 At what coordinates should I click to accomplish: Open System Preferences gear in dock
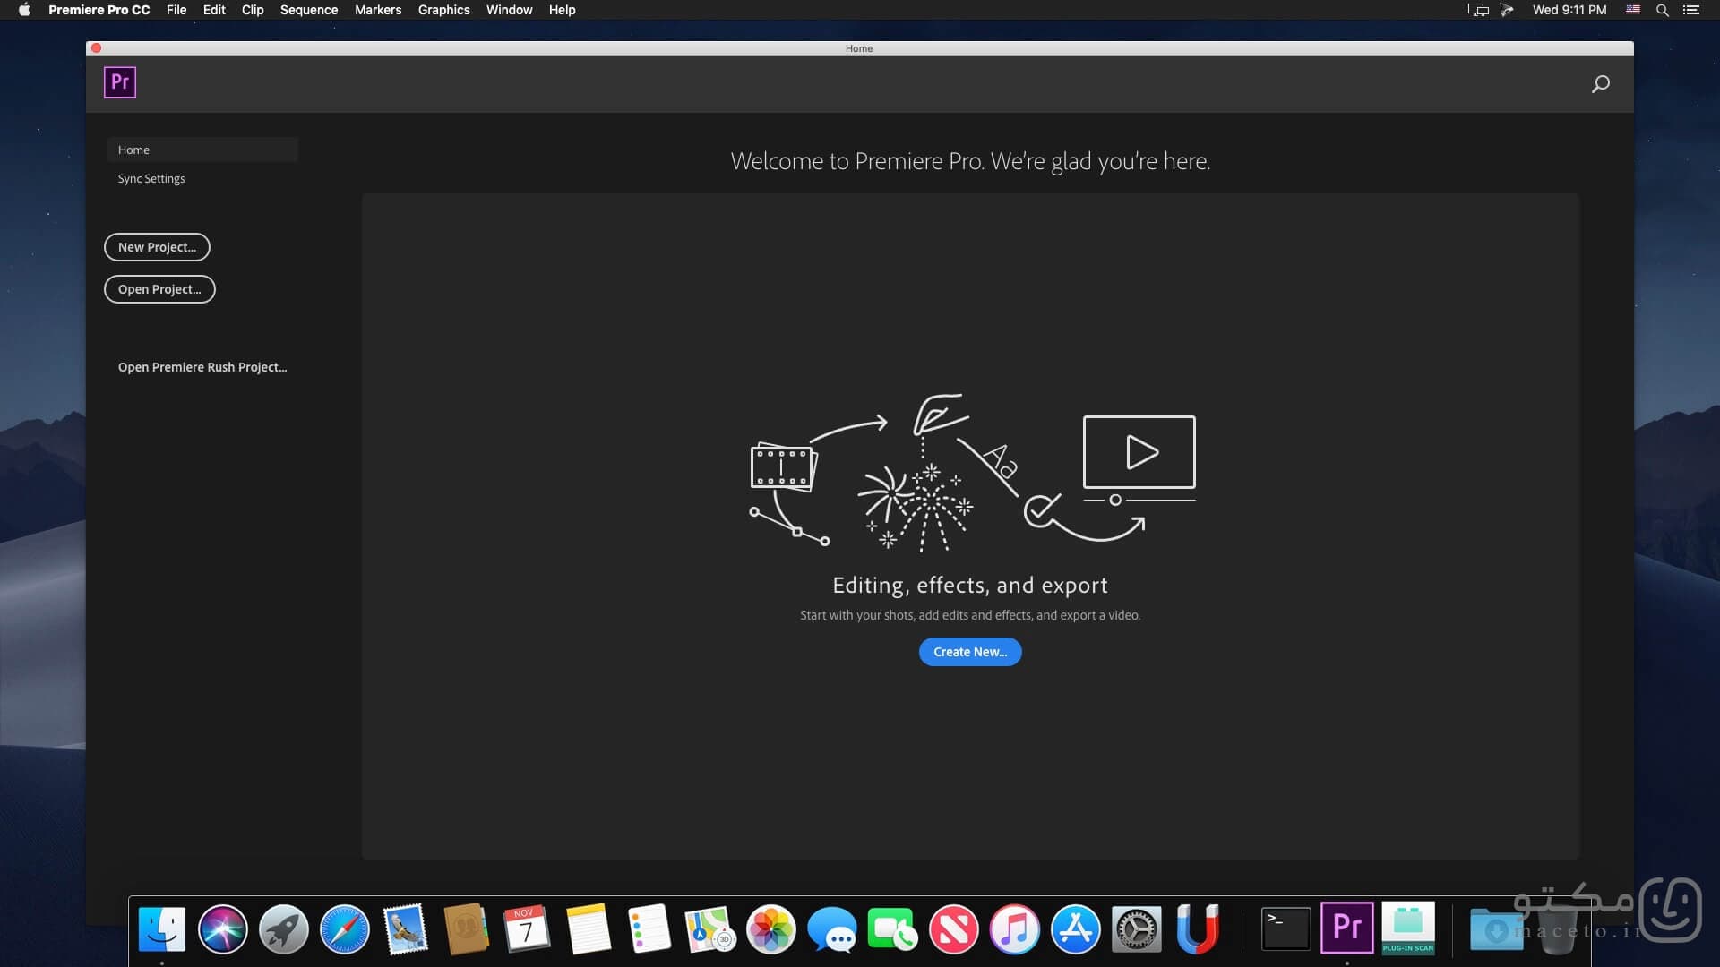pyautogui.click(x=1136, y=928)
